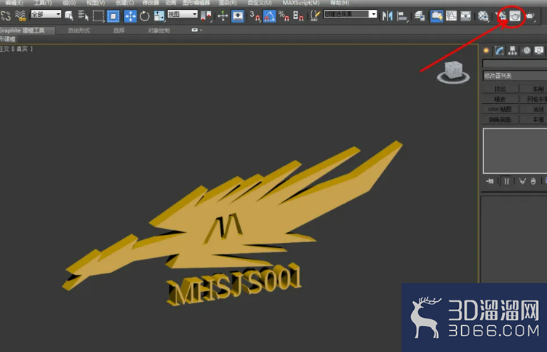This screenshot has width=547, height=352.
Task: Switch to the Graphite 建模工具 tab
Action: [27, 31]
